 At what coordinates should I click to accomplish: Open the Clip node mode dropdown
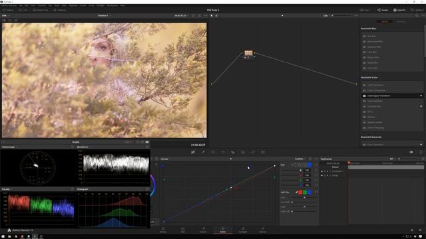tap(326, 16)
